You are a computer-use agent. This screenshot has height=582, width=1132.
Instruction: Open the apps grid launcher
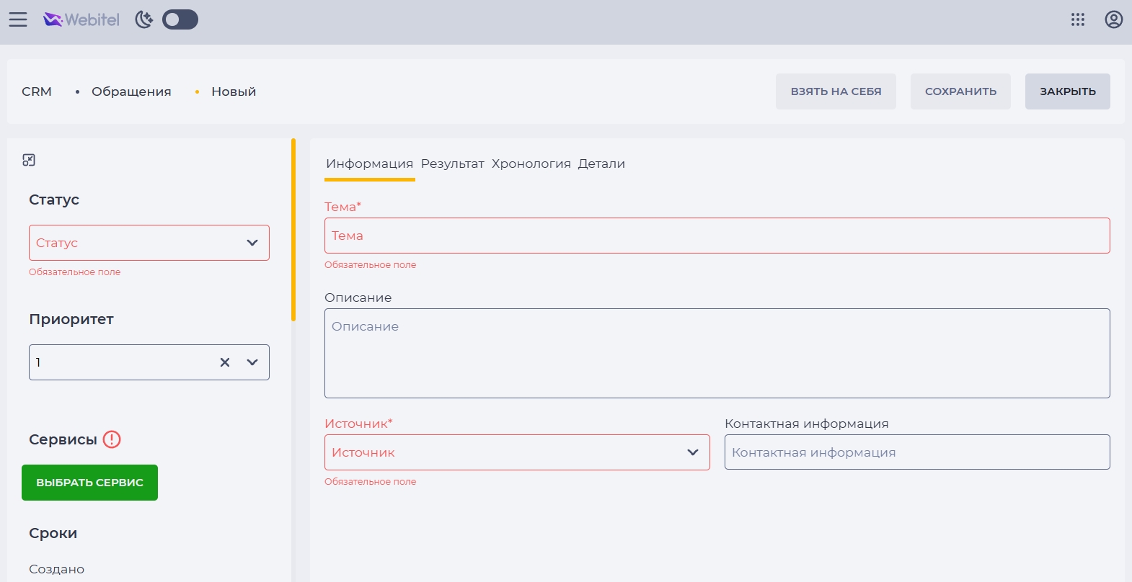[1078, 19]
